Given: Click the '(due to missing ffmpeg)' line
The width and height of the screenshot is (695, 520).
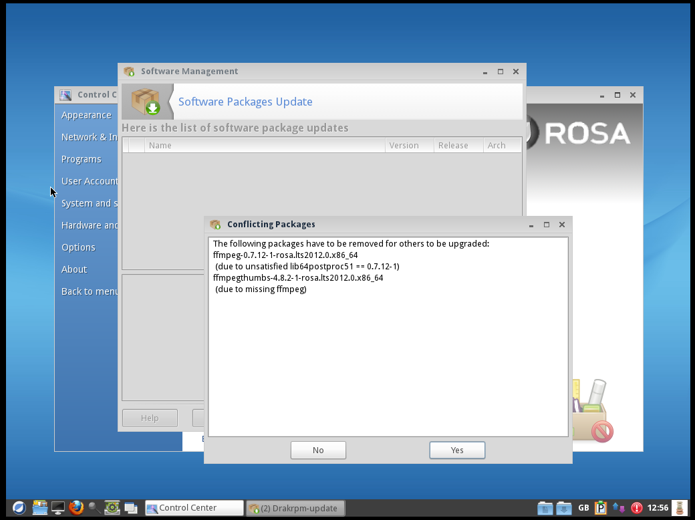Looking at the screenshot, I should point(261,289).
